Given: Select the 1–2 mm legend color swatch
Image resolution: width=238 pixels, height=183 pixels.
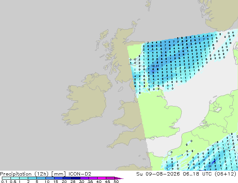Looking at the screenshot, I should pos(24,178).
